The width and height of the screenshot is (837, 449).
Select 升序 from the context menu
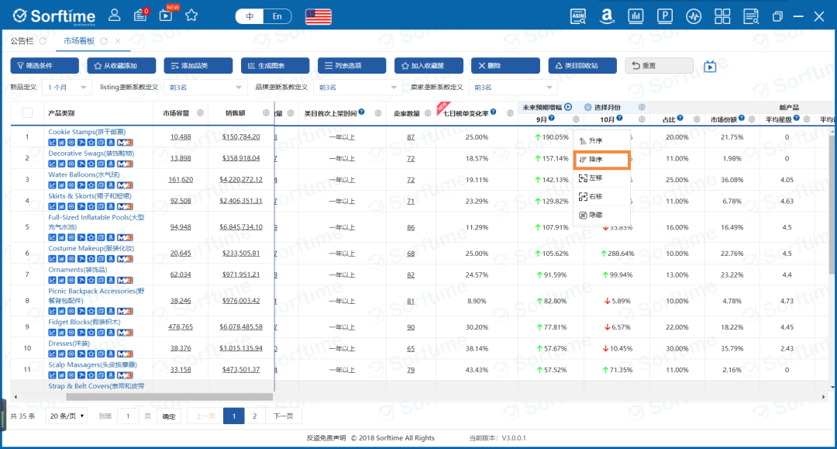pyautogui.click(x=601, y=141)
